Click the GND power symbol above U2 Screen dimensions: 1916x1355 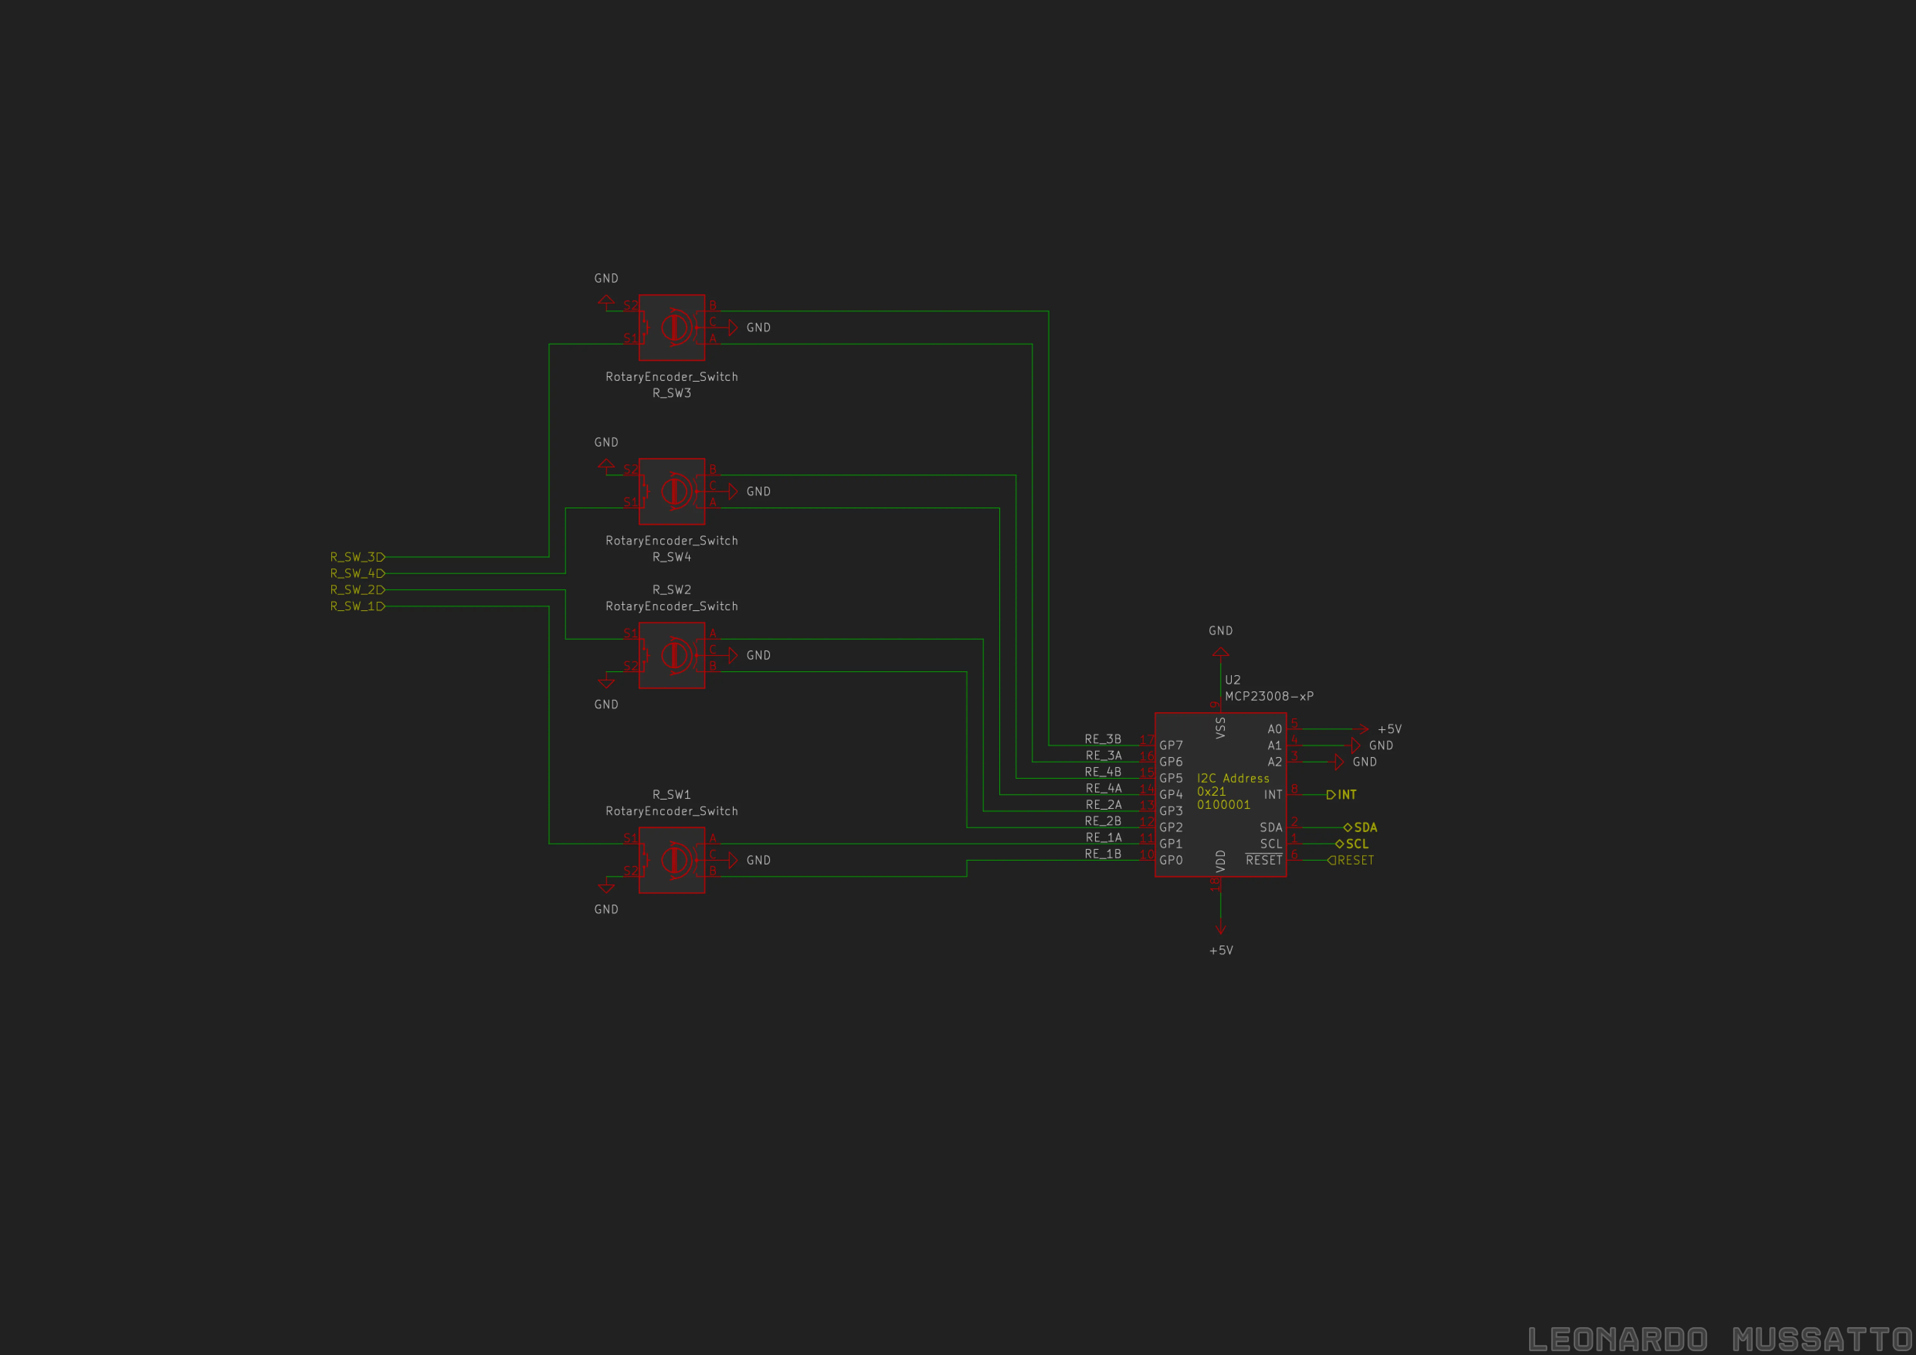1220,651
